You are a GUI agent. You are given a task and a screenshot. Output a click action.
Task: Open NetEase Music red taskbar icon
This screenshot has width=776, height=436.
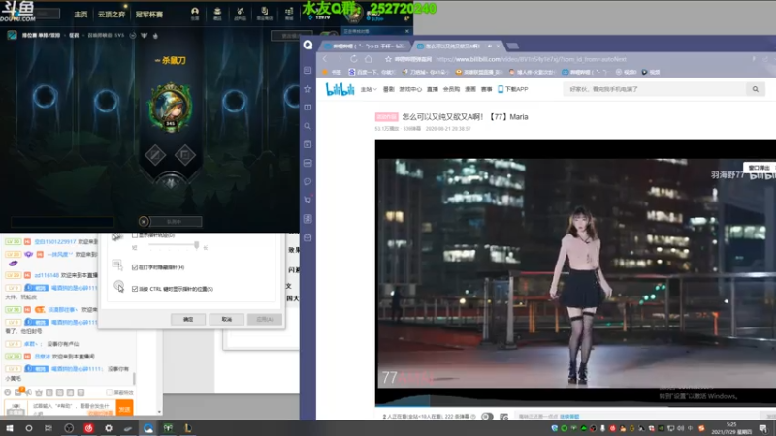88,428
